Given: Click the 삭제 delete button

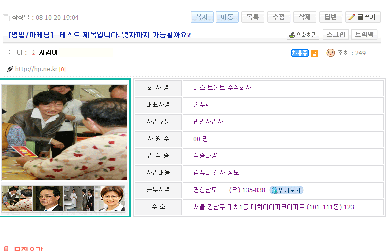Looking at the screenshot, I should (305, 17).
